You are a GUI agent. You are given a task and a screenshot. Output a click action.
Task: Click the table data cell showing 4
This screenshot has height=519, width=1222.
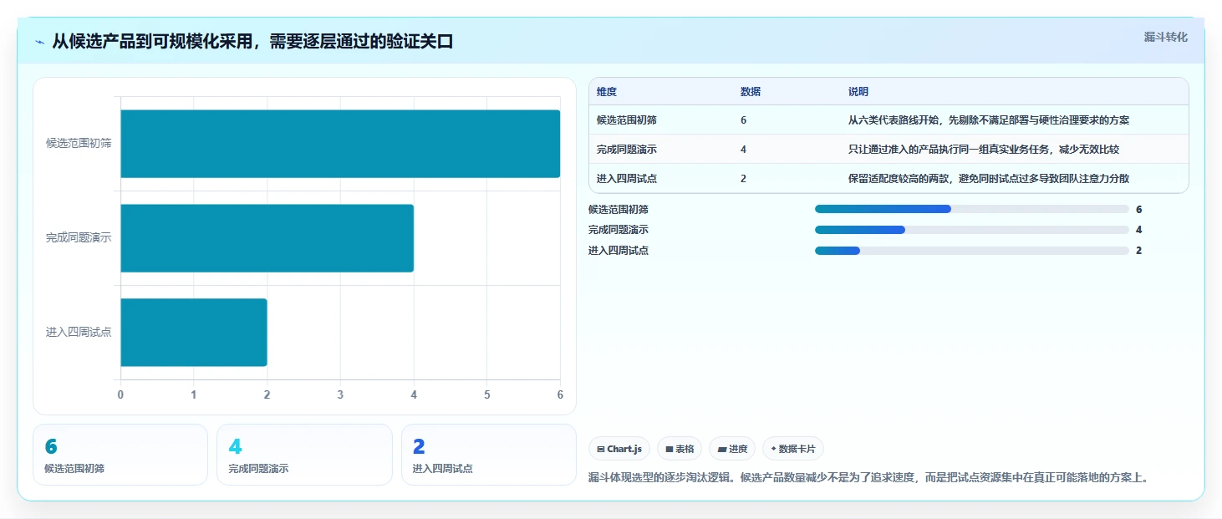(743, 150)
